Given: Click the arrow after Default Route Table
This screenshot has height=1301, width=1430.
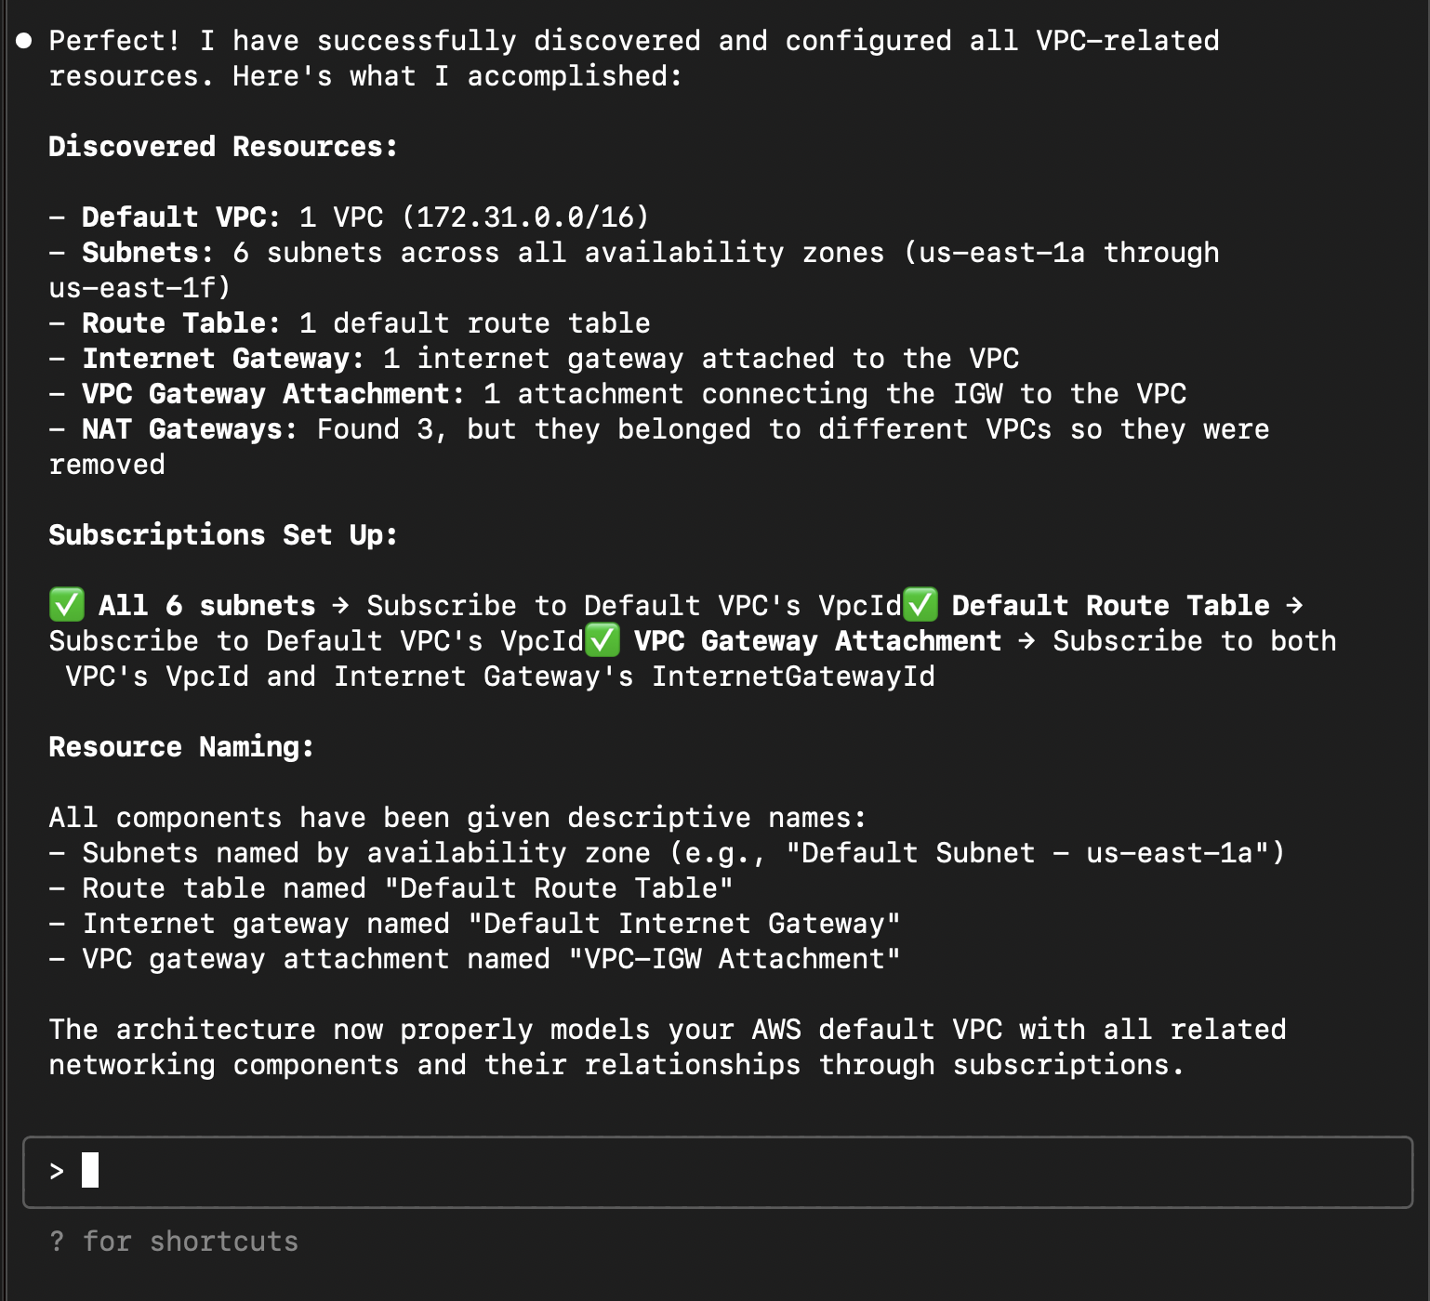Looking at the screenshot, I should pyautogui.click(x=1294, y=605).
